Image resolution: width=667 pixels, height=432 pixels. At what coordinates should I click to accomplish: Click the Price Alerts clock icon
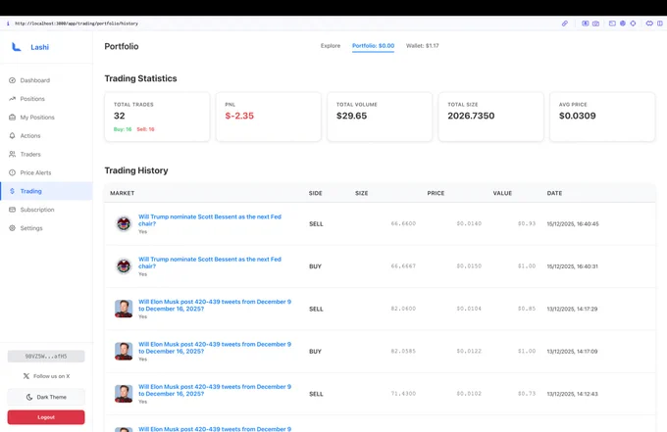pyautogui.click(x=13, y=172)
